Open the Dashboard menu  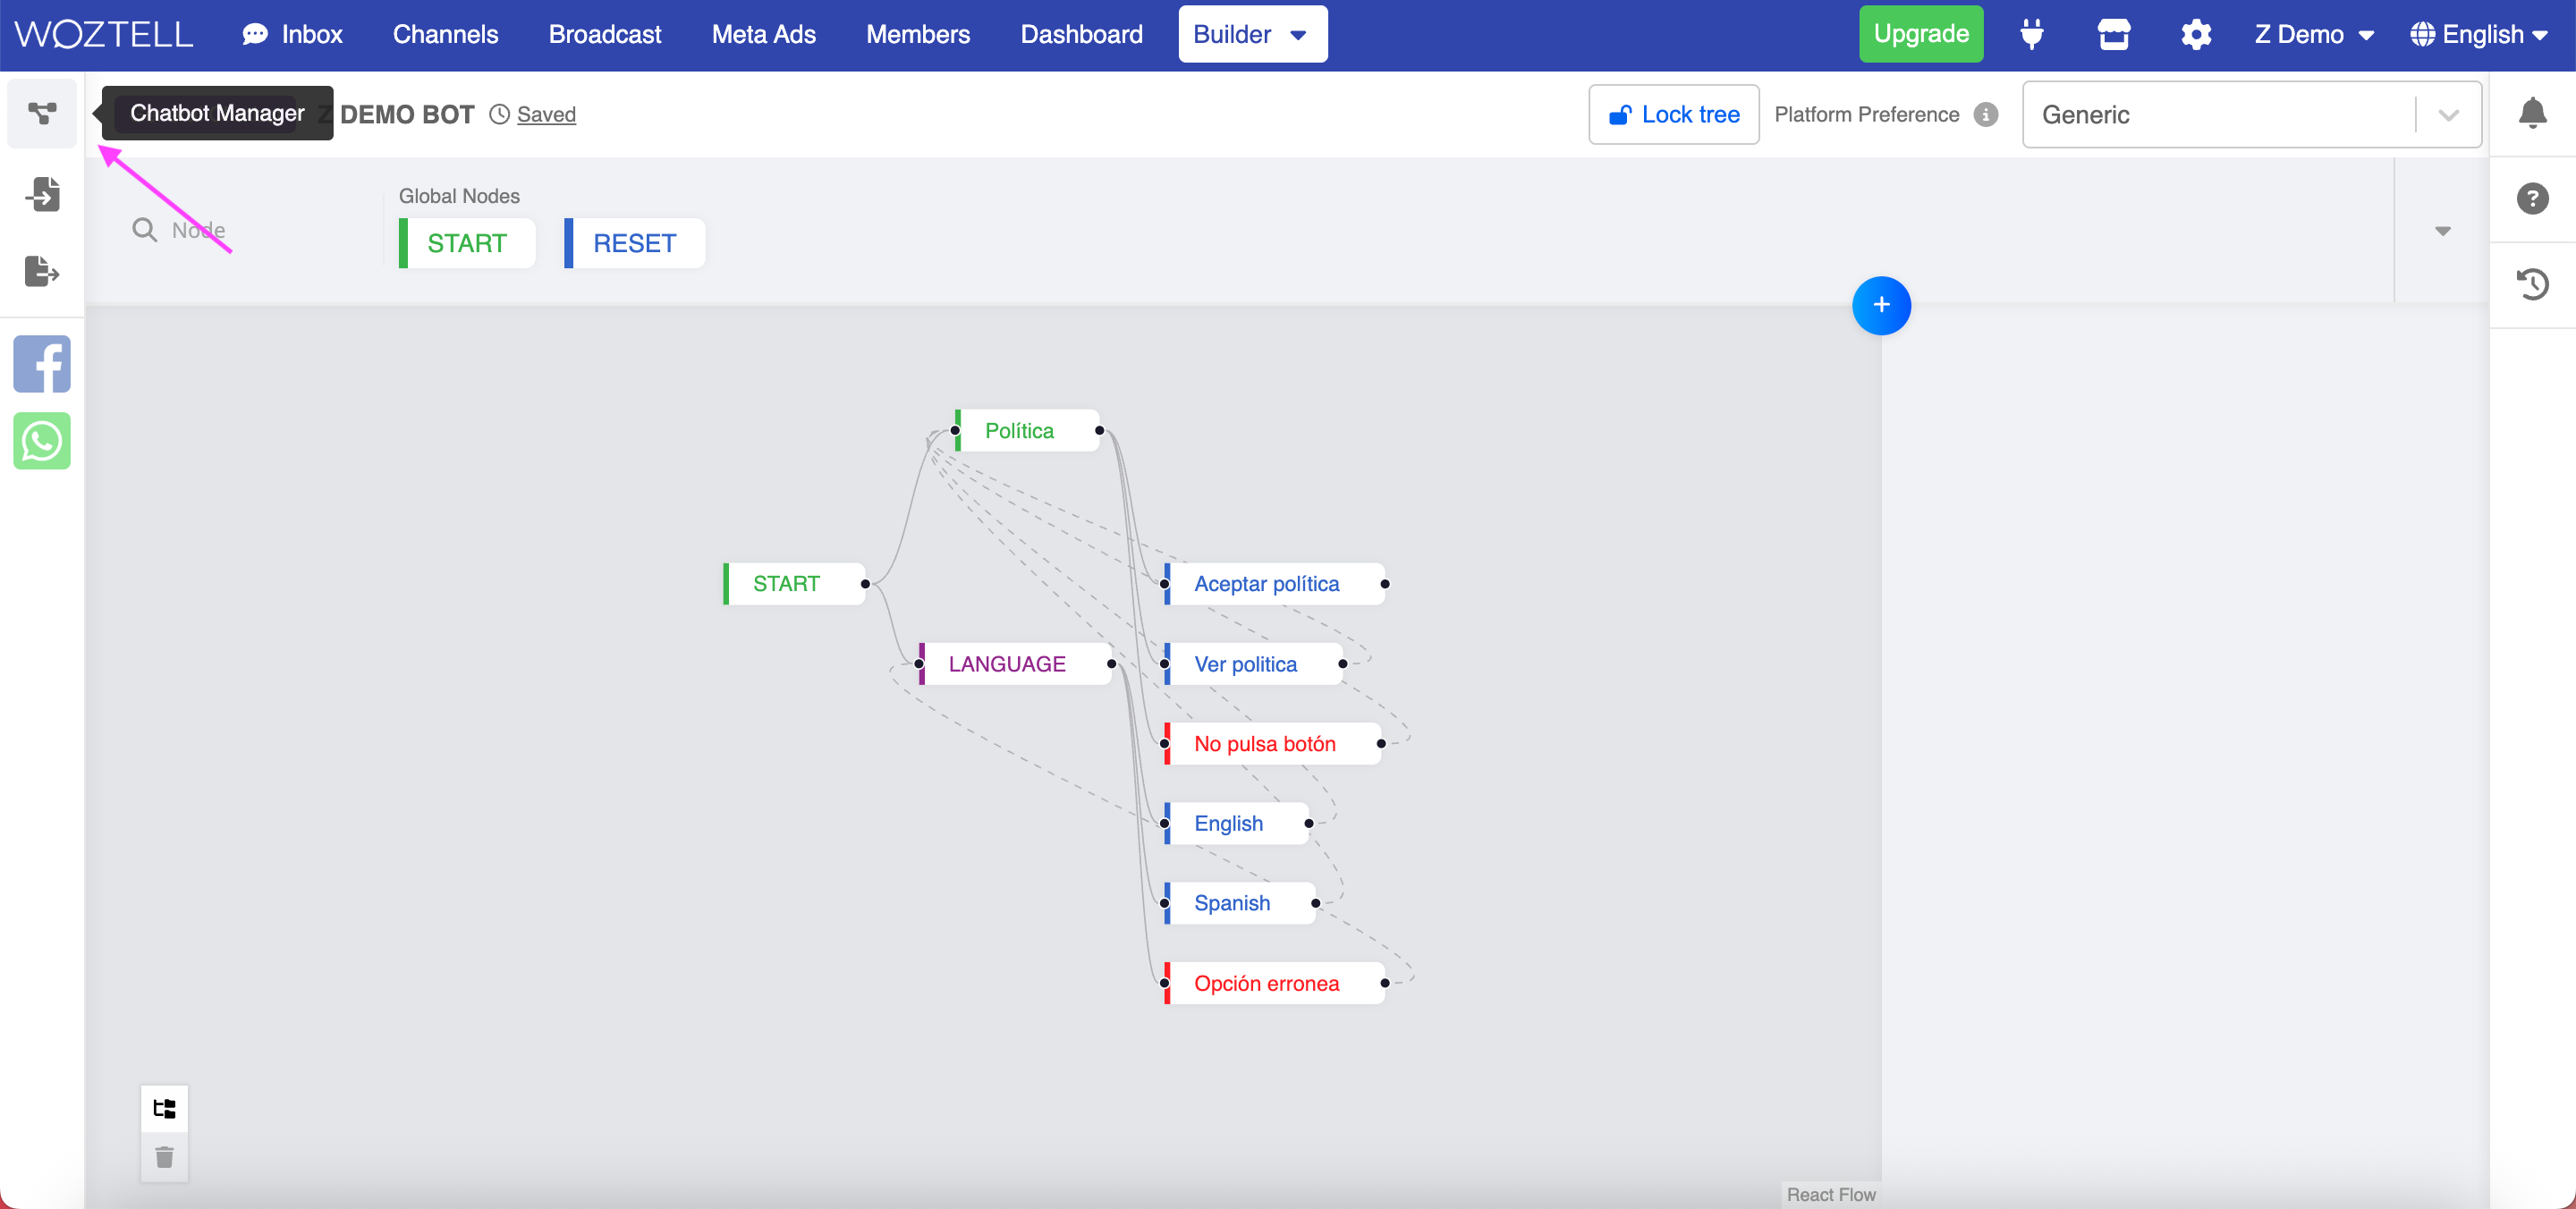pos(1081,35)
